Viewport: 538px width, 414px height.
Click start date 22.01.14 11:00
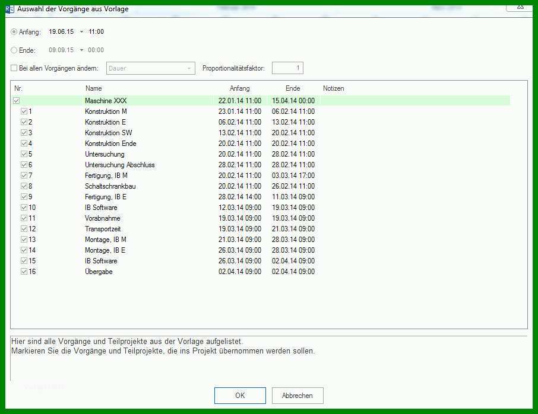(240, 101)
